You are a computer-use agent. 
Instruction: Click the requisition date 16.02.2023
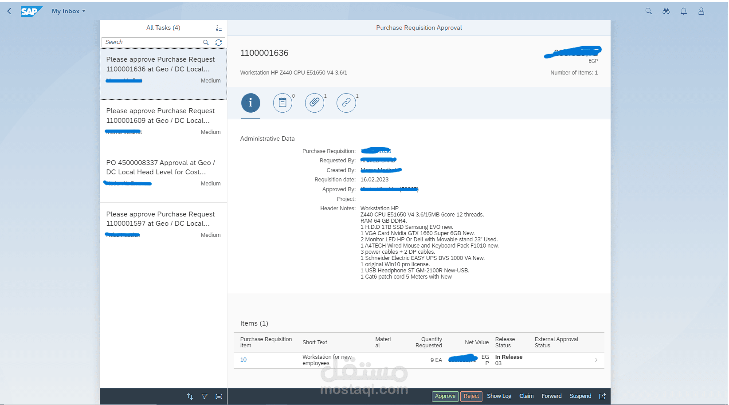point(374,180)
